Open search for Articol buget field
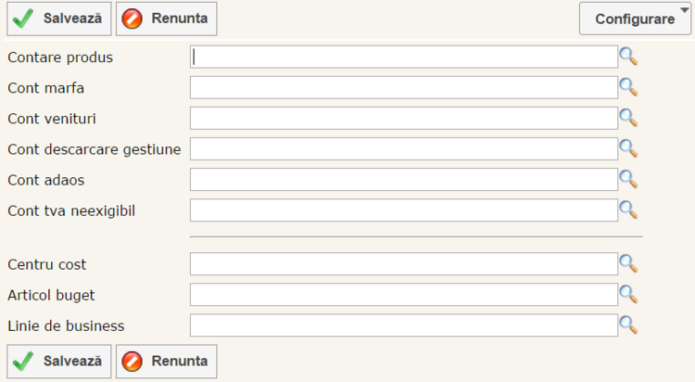The image size is (695, 382). click(x=628, y=294)
